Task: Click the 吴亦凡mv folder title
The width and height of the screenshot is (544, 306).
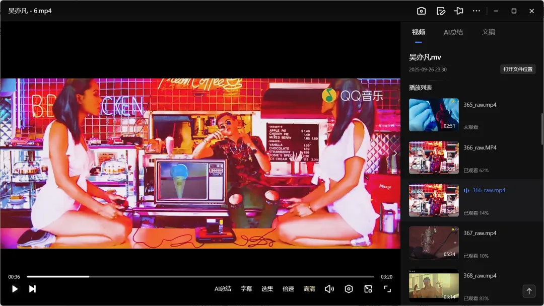Action: pyautogui.click(x=425, y=57)
